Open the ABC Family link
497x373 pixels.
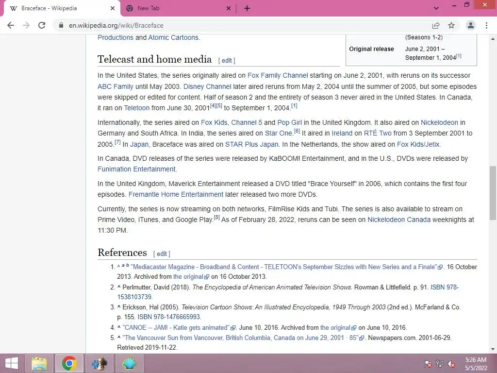click(116, 86)
